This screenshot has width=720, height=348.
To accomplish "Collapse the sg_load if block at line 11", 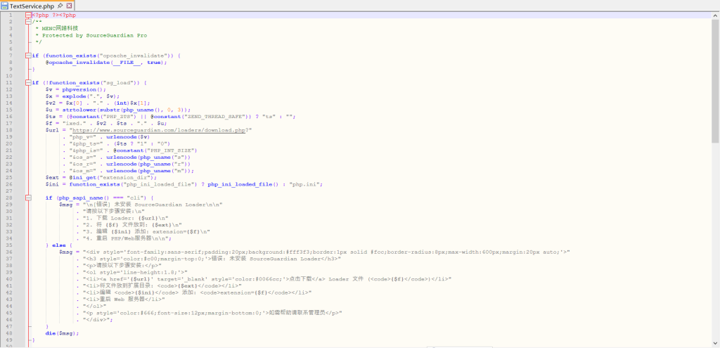I will tap(28, 83).
